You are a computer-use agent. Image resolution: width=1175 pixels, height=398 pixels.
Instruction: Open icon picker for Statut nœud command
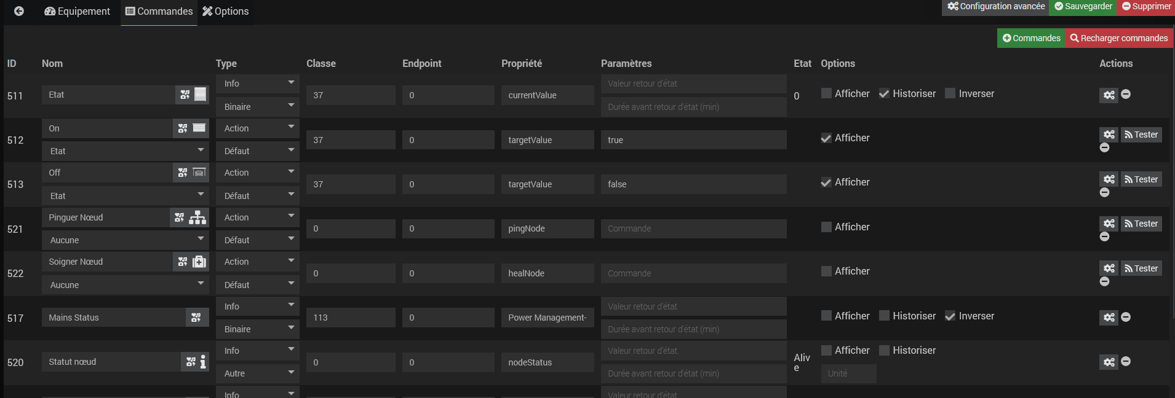coord(191,362)
